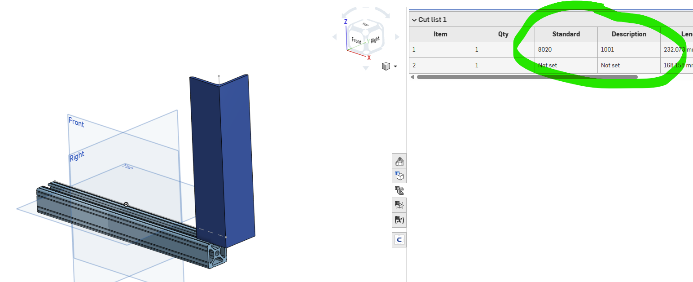The image size is (693, 282).
Task: Rotate view with the down arrow below view cube
Action: [366, 68]
